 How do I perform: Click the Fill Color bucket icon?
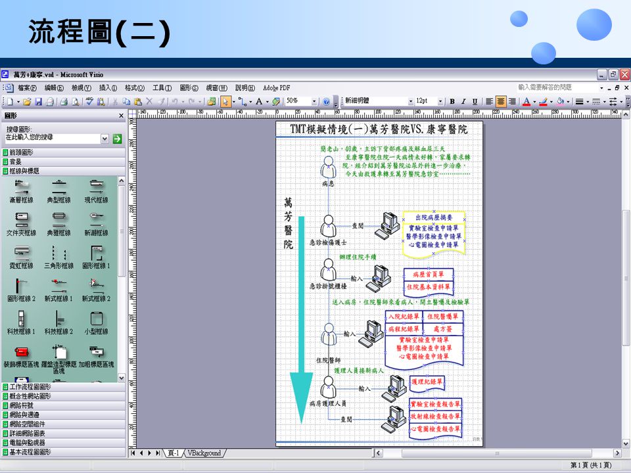tap(560, 102)
